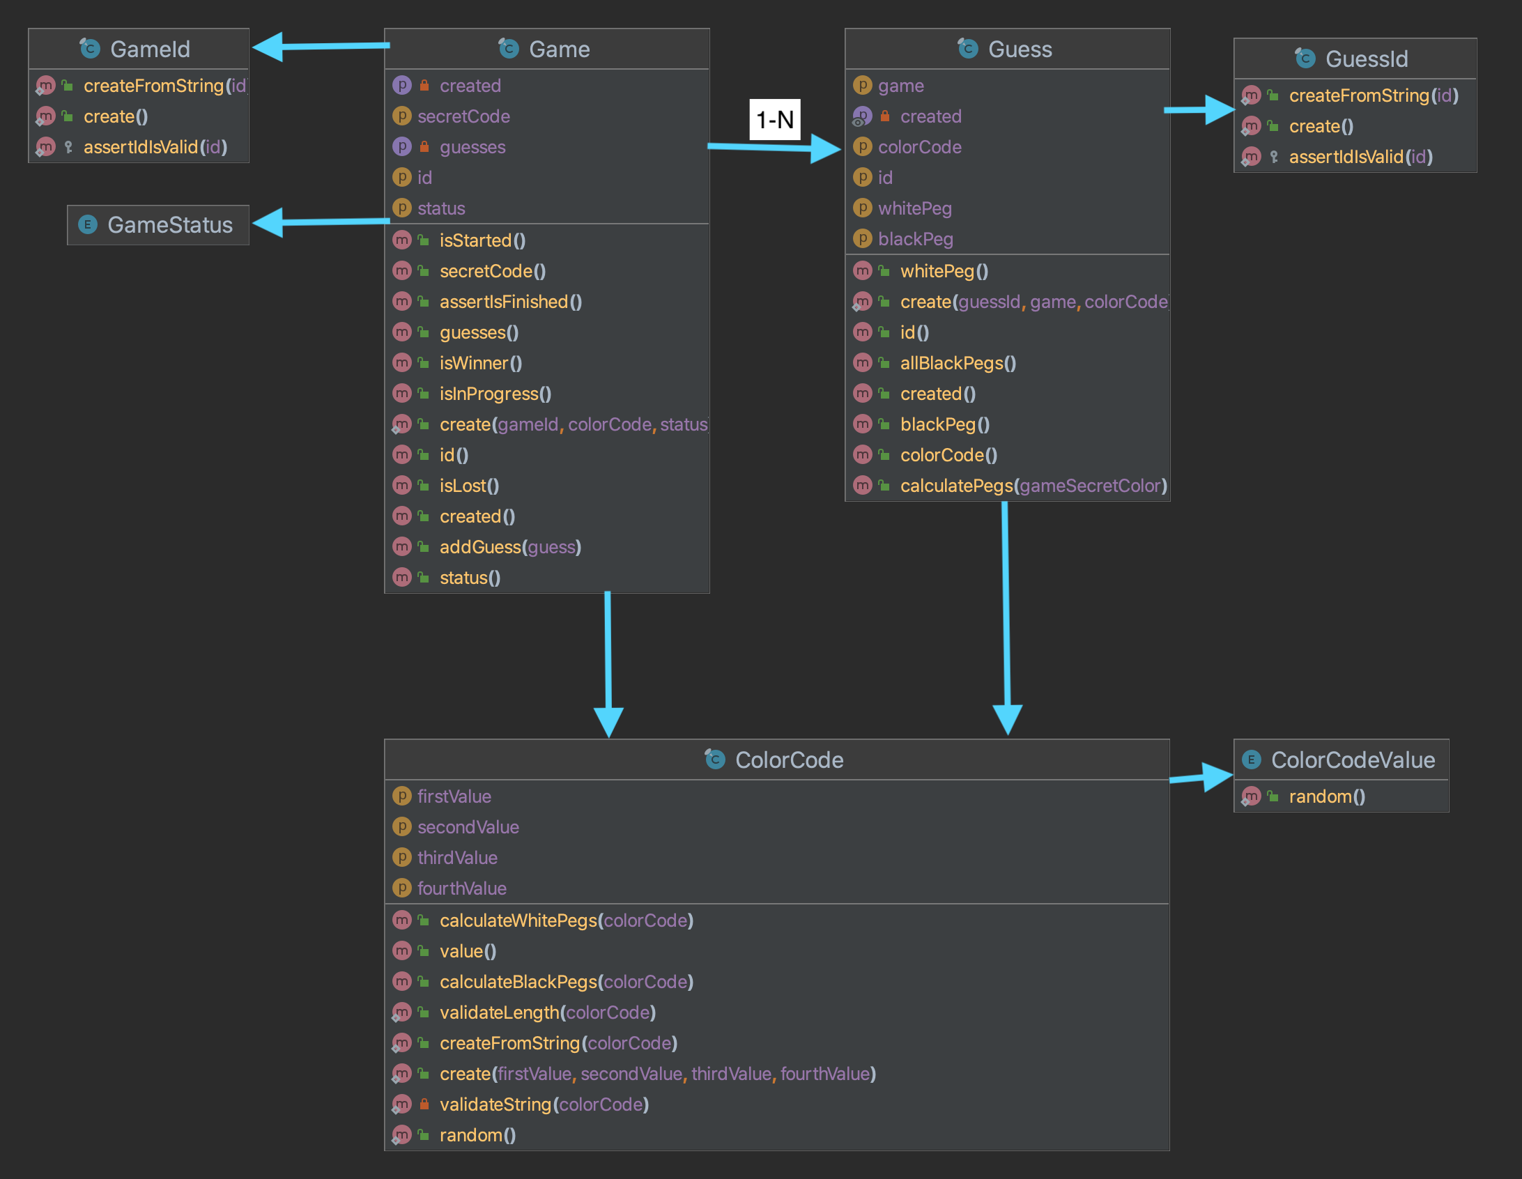
Task: Click the whitePeg property in Guess
Action: (x=914, y=208)
